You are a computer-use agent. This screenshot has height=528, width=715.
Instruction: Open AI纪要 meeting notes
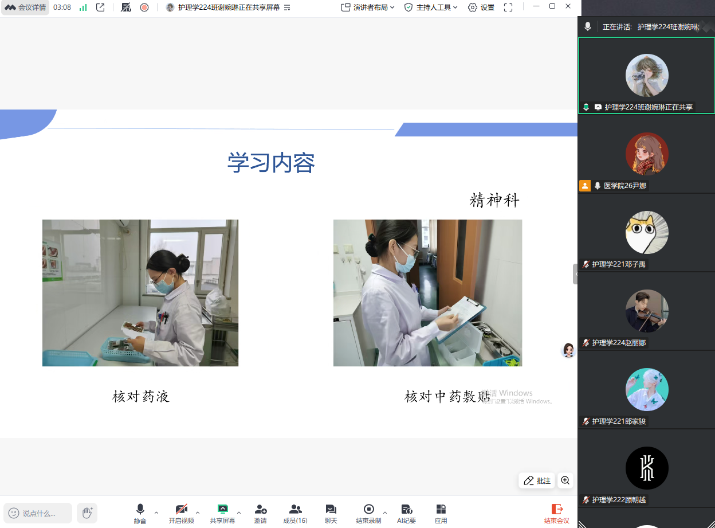pyautogui.click(x=406, y=513)
